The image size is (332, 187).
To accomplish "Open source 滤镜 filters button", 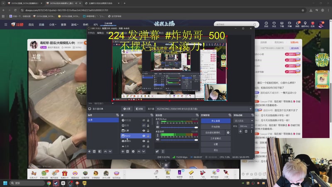I will (x=139, y=109).
